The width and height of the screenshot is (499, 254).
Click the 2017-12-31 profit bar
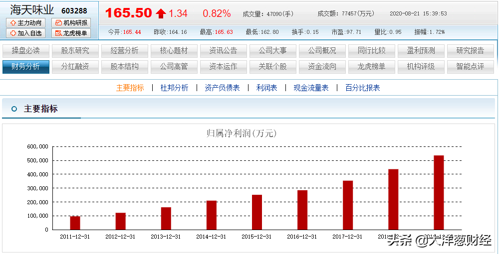tap(348, 205)
